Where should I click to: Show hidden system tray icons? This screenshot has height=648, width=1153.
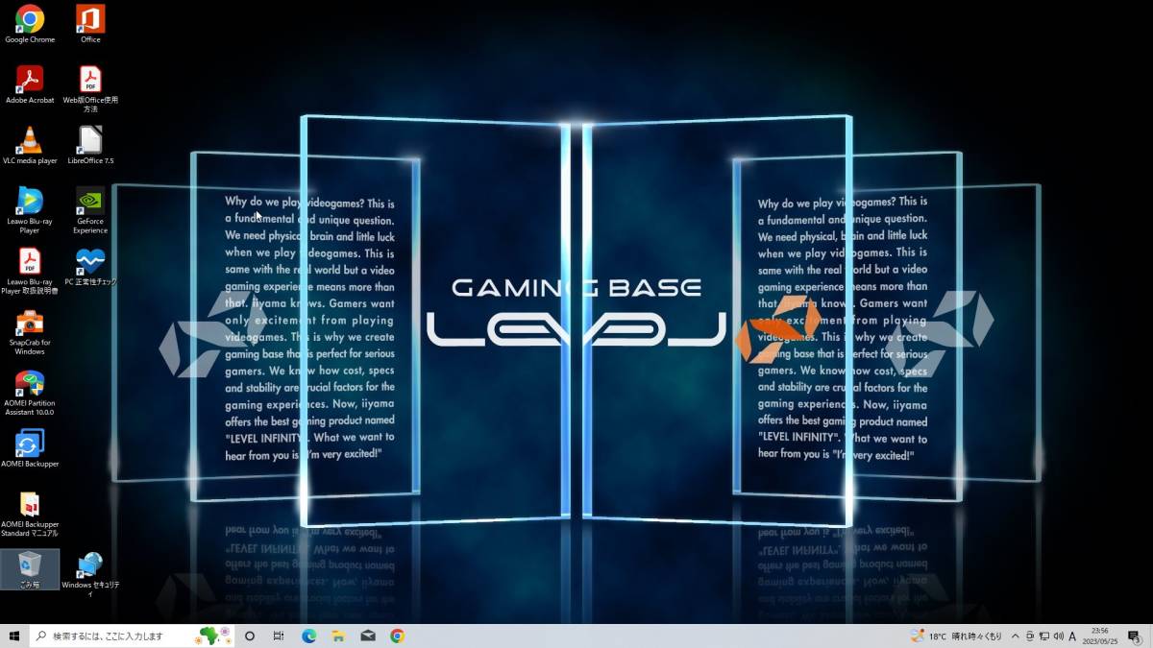coord(1015,636)
